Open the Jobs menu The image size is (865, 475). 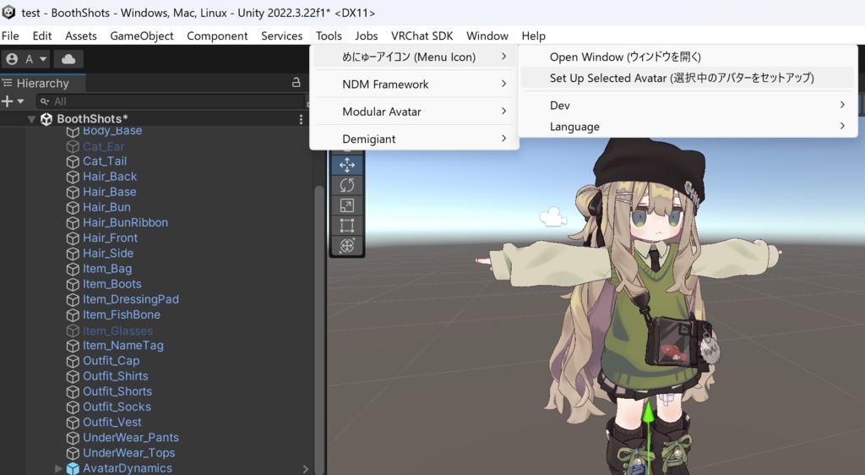367,35
